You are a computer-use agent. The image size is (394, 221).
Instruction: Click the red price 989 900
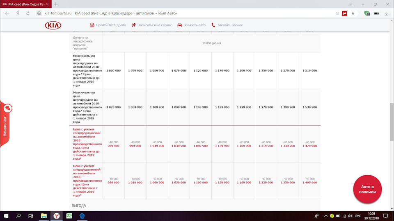point(114,183)
